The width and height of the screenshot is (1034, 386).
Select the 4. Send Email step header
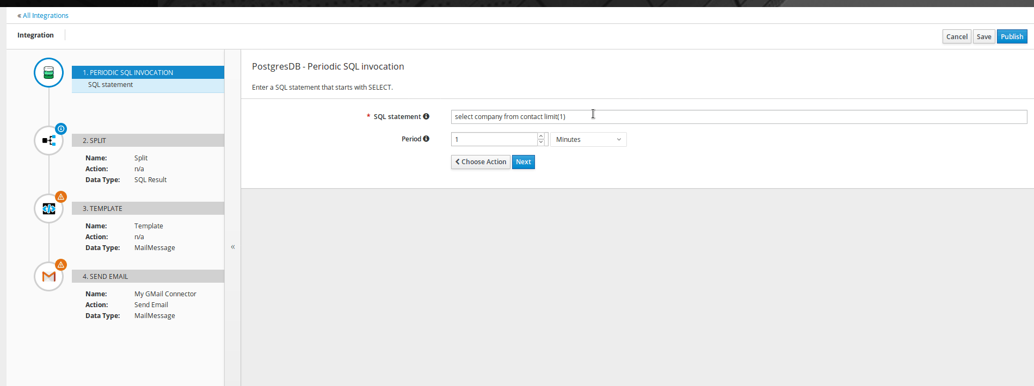click(148, 276)
